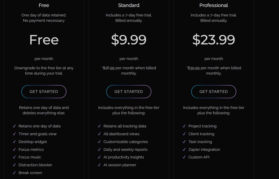Click the $9.99 price text
Screen dimensions: 279x179
click(129, 40)
